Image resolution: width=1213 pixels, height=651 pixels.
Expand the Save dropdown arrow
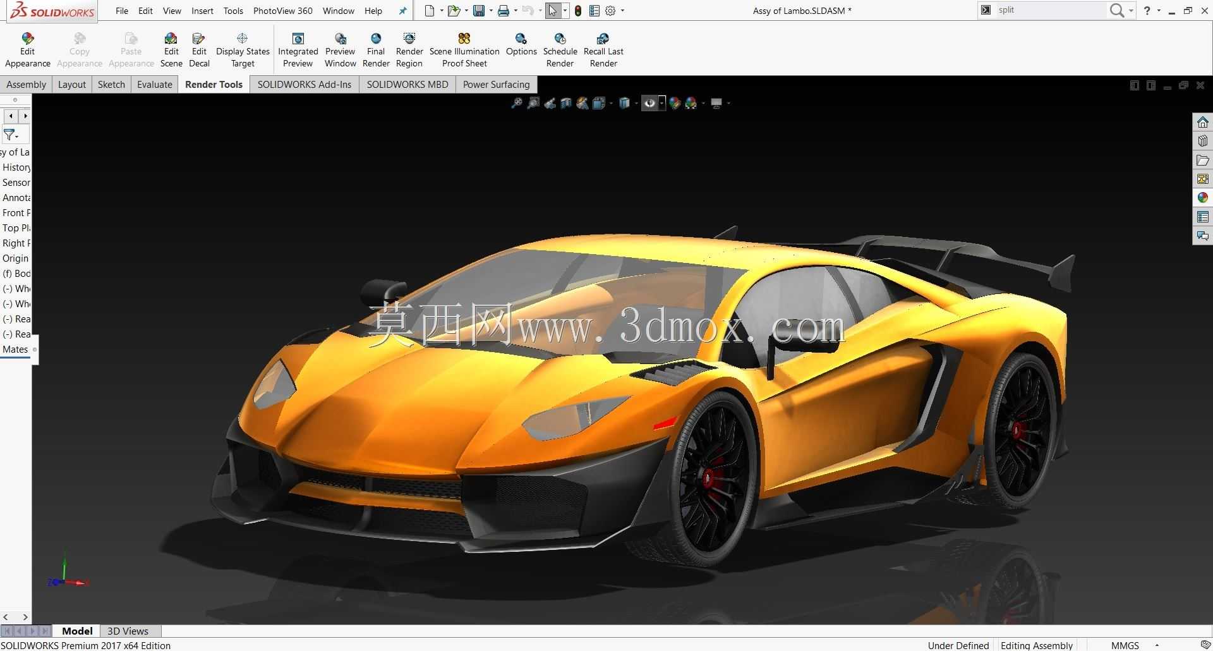(x=491, y=11)
